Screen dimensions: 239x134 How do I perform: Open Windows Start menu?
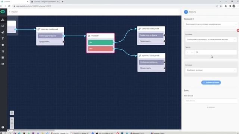1,133
